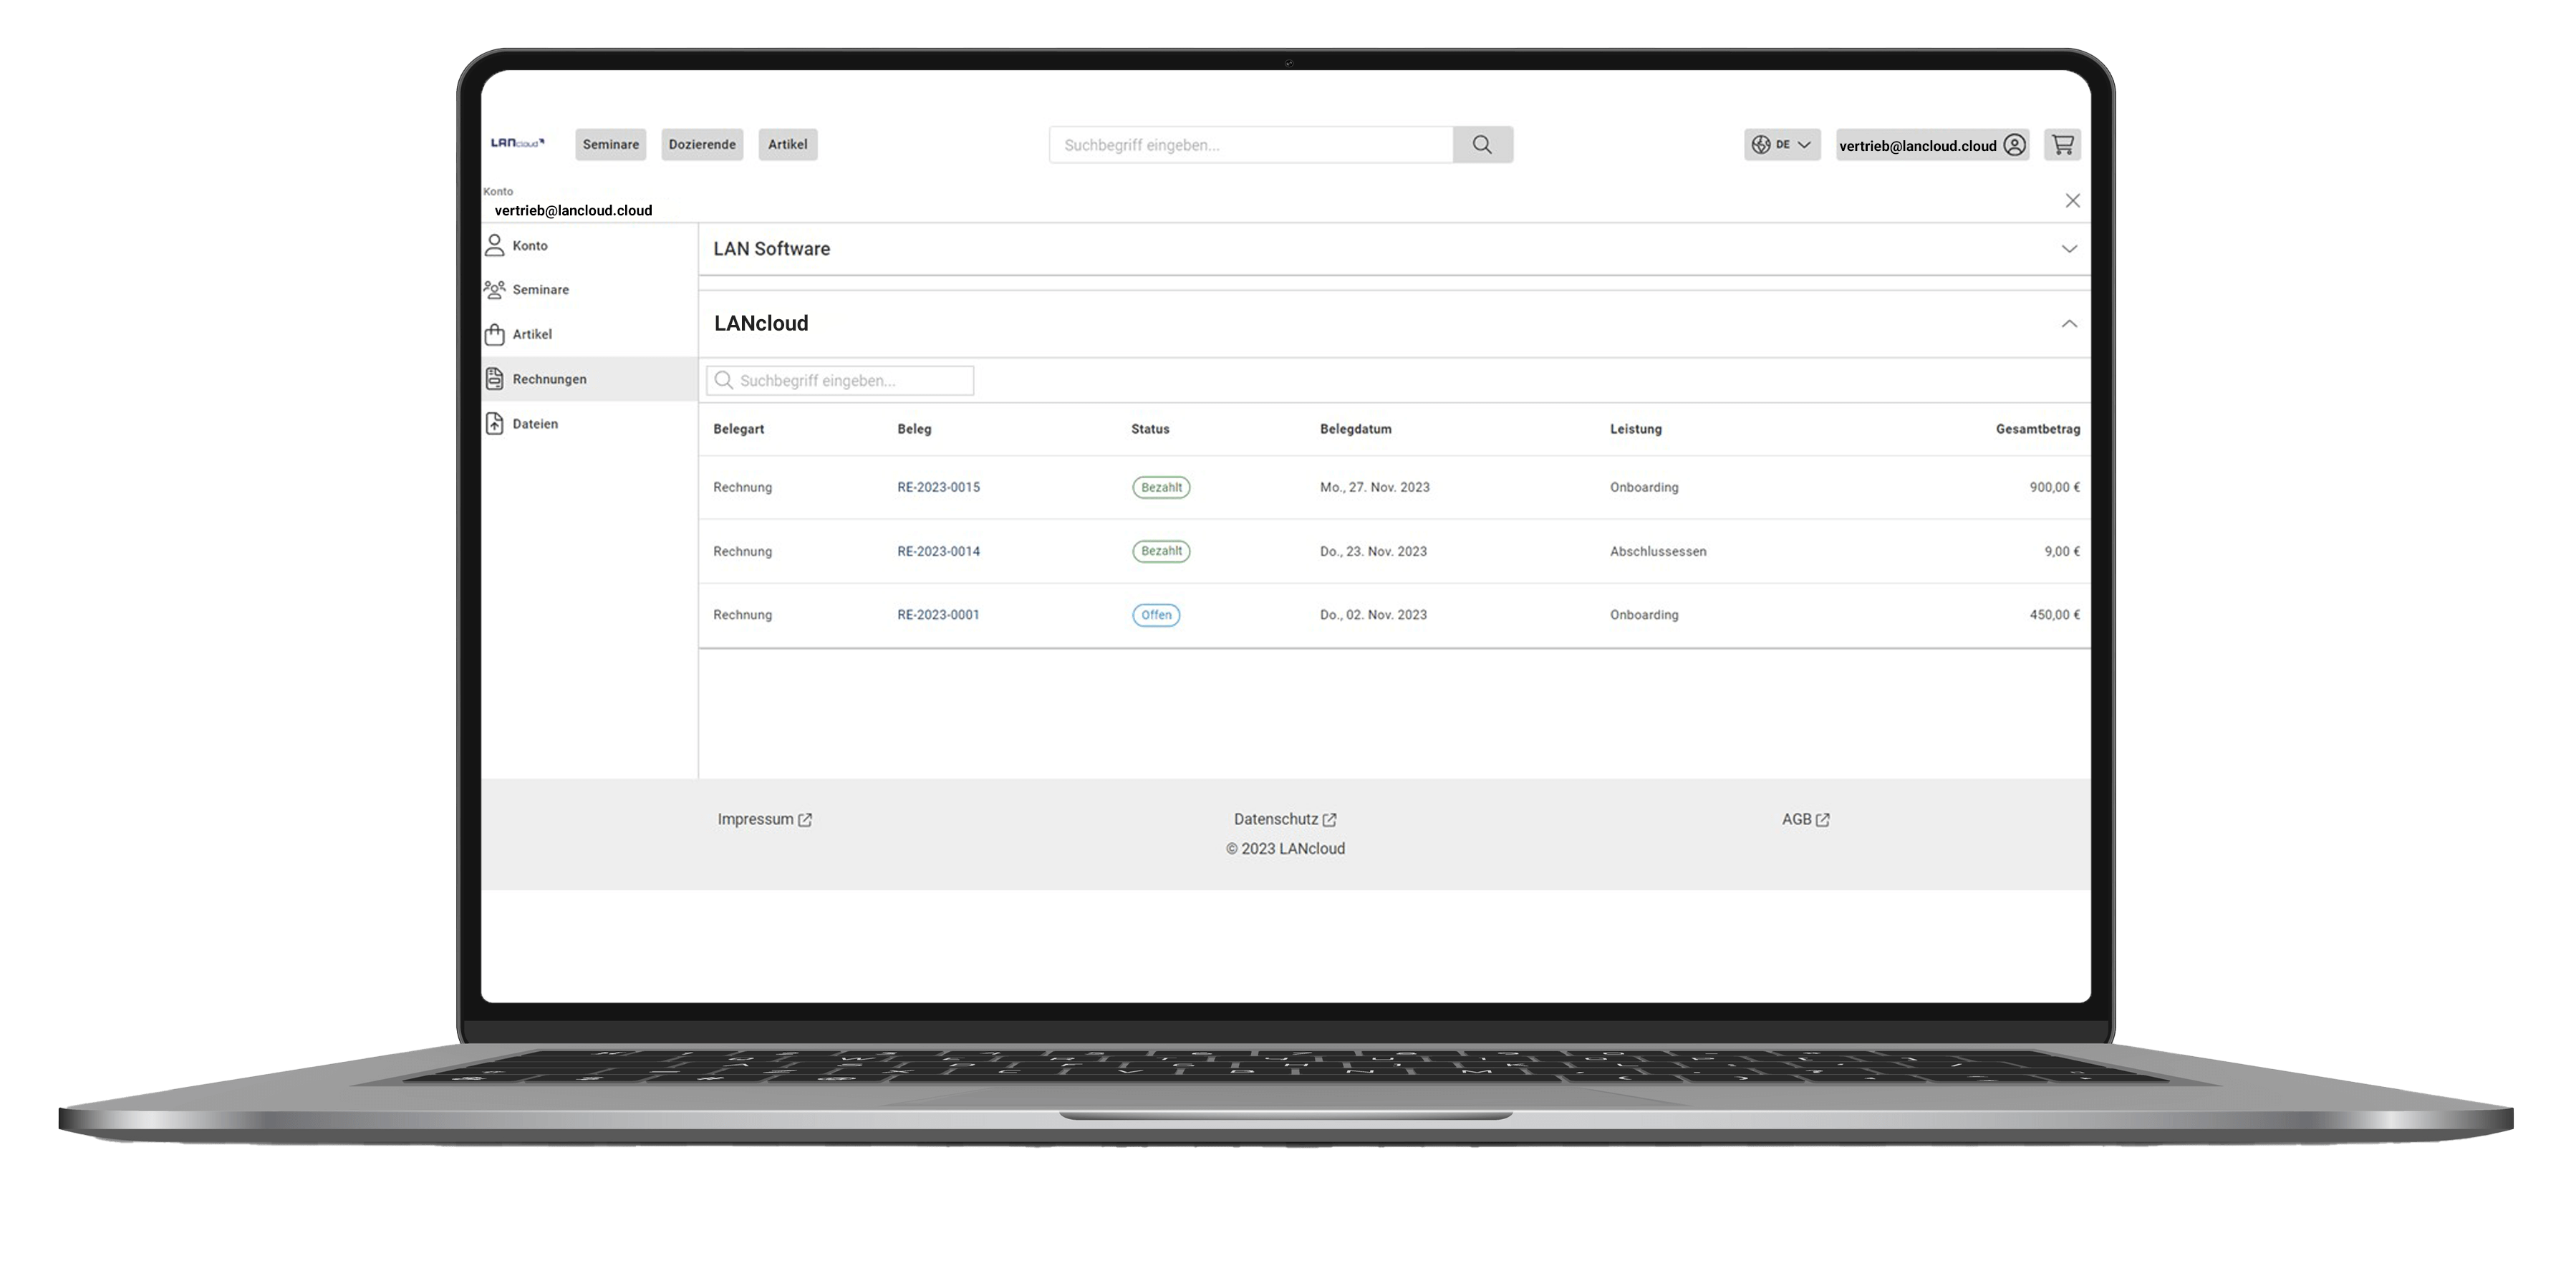Open the Seminare top navigation button
The image size is (2576, 1273).
(610, 145)
